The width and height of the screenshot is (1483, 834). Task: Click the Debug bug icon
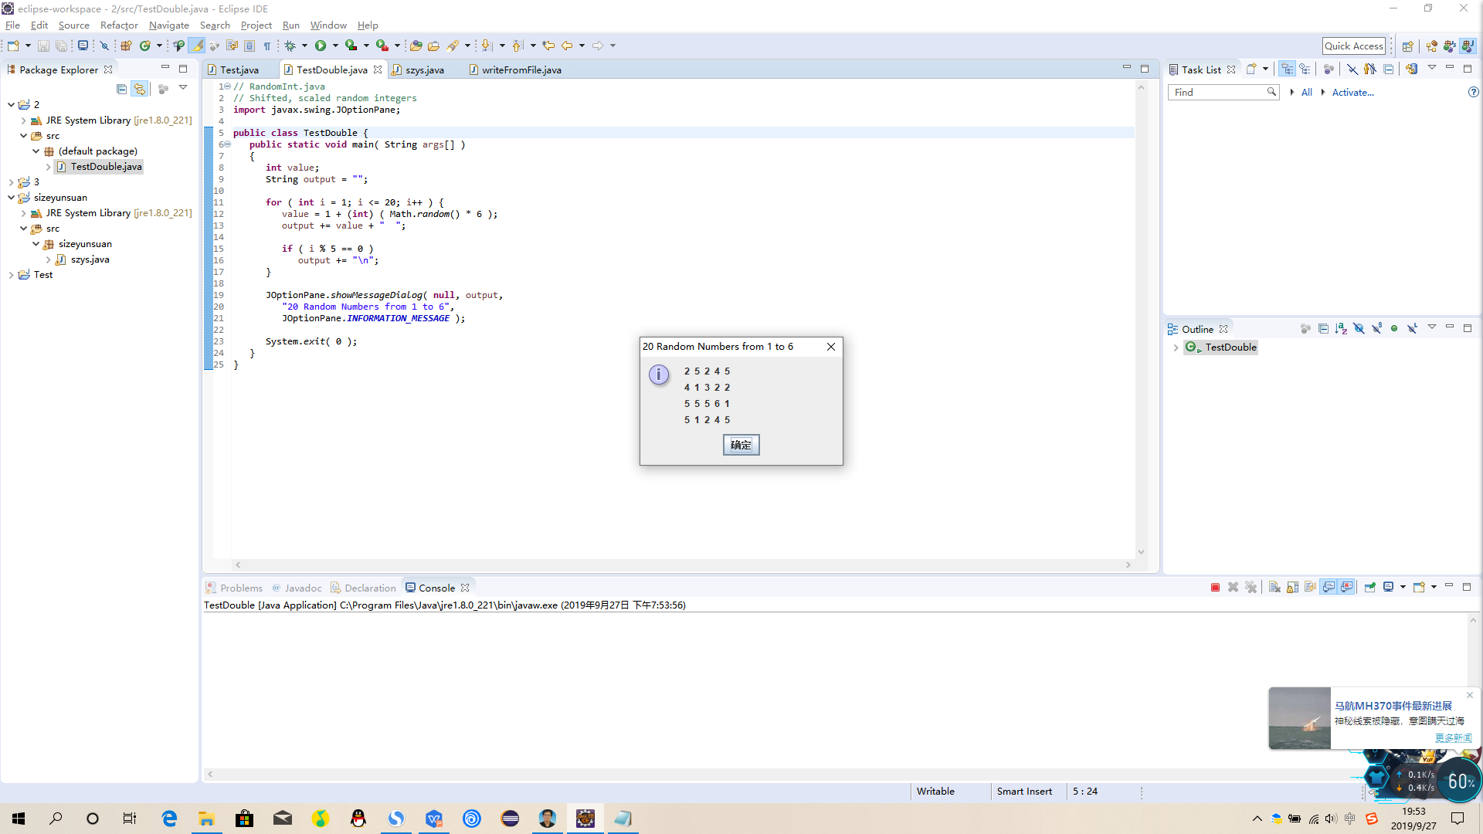coord(290,46)
